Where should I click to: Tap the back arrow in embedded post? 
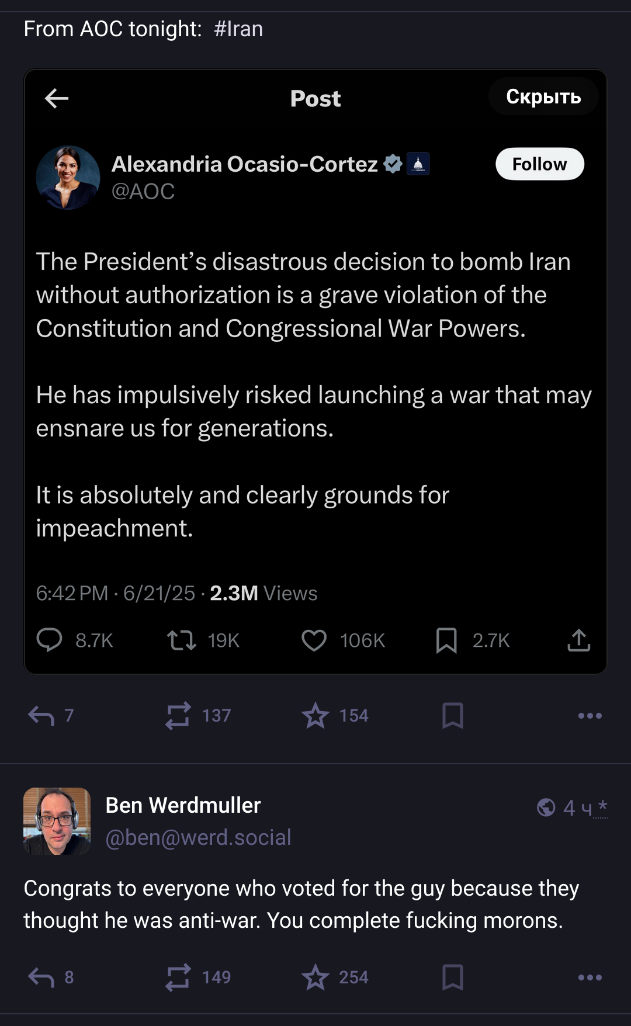[x=57, y=98]
